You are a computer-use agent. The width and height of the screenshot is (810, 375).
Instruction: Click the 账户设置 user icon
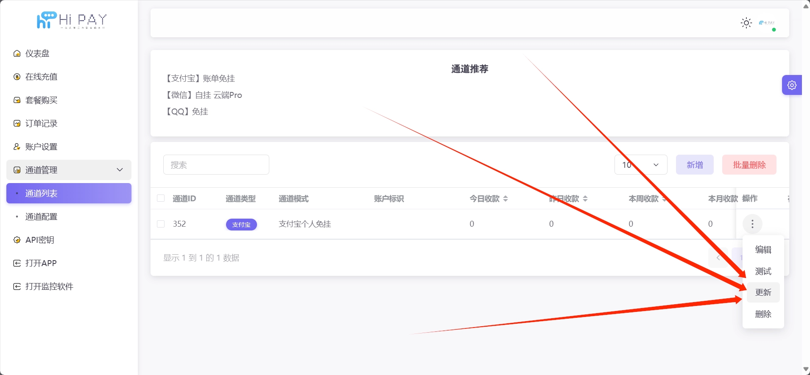click(x=17, y=147)
